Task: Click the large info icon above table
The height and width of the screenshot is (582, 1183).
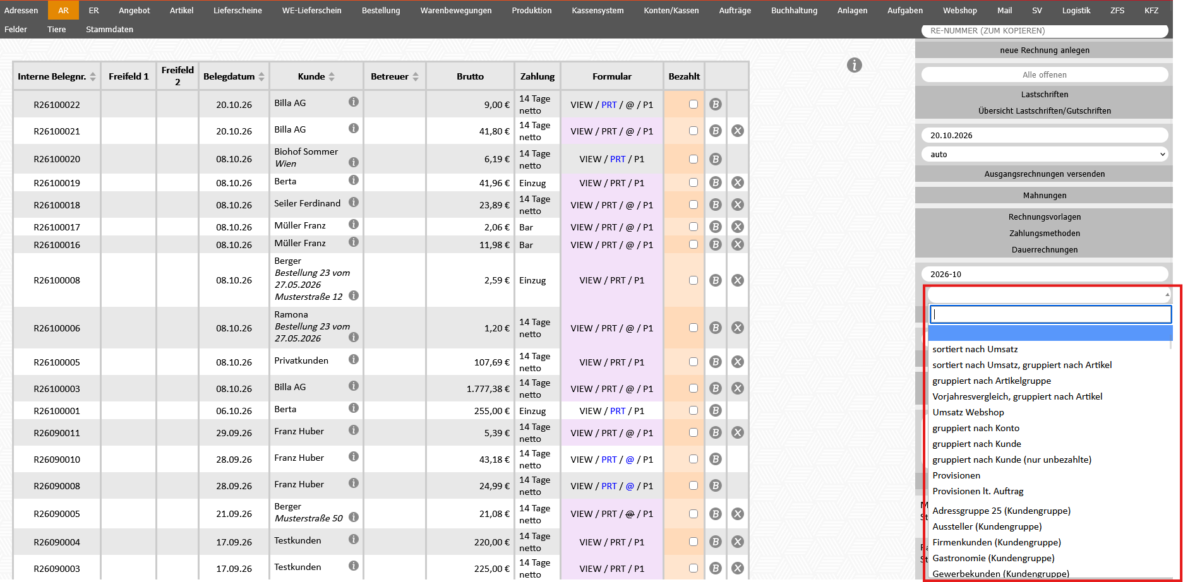Action: [x=854, y=65]
